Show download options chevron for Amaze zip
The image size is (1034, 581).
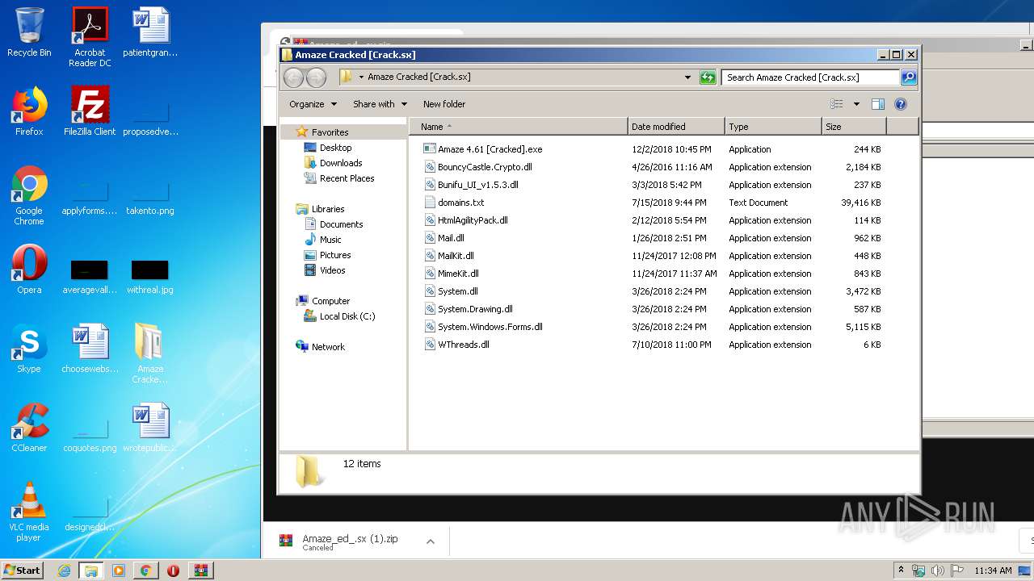coord(431,541)
